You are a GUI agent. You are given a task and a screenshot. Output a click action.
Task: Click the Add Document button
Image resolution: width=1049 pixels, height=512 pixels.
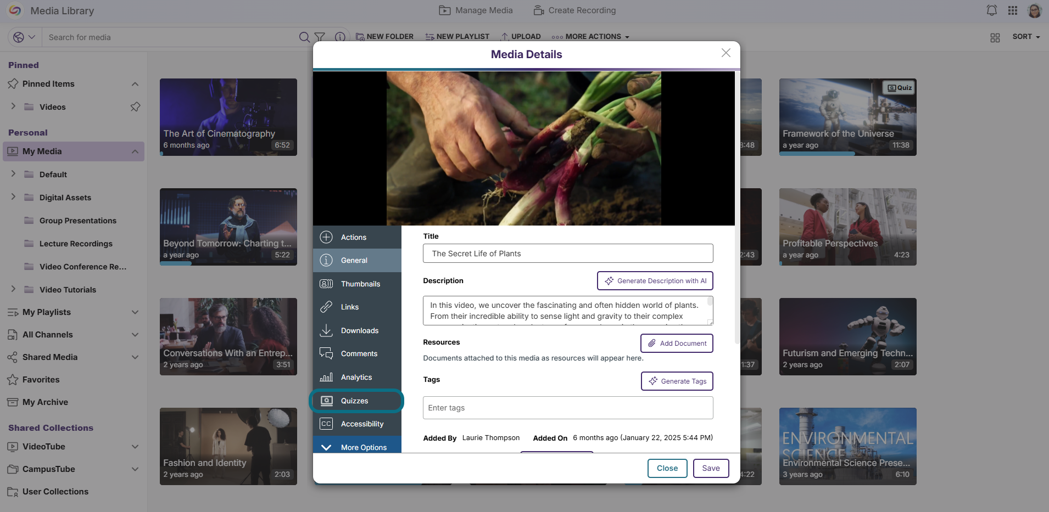pyautogui.click(x=677, y=344)
